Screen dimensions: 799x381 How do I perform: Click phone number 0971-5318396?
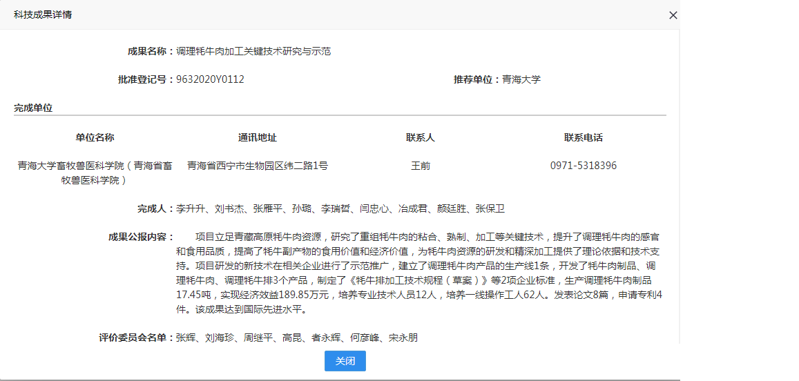click(x=584, y=166)
